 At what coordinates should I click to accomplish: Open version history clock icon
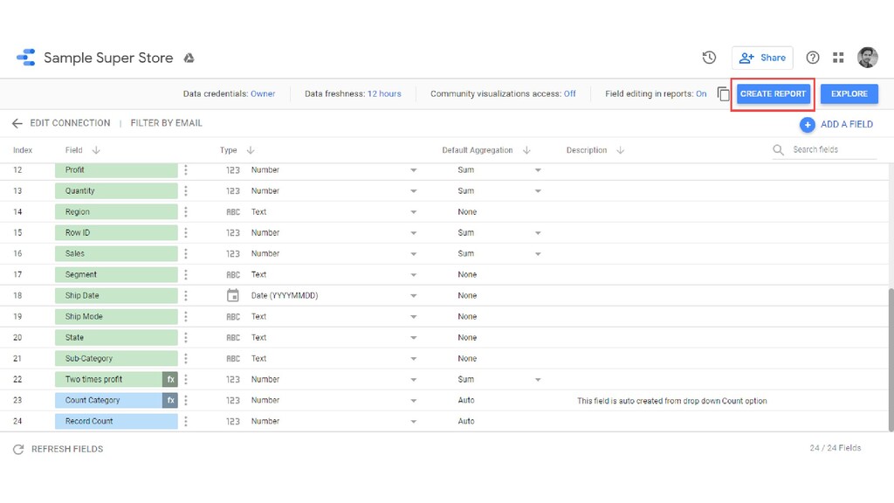[x=709, y=58]
